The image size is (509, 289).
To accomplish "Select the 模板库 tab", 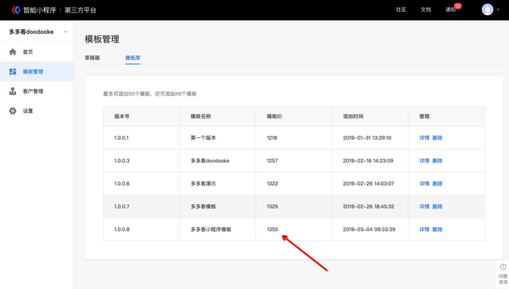I will click(x=133, y=58).
